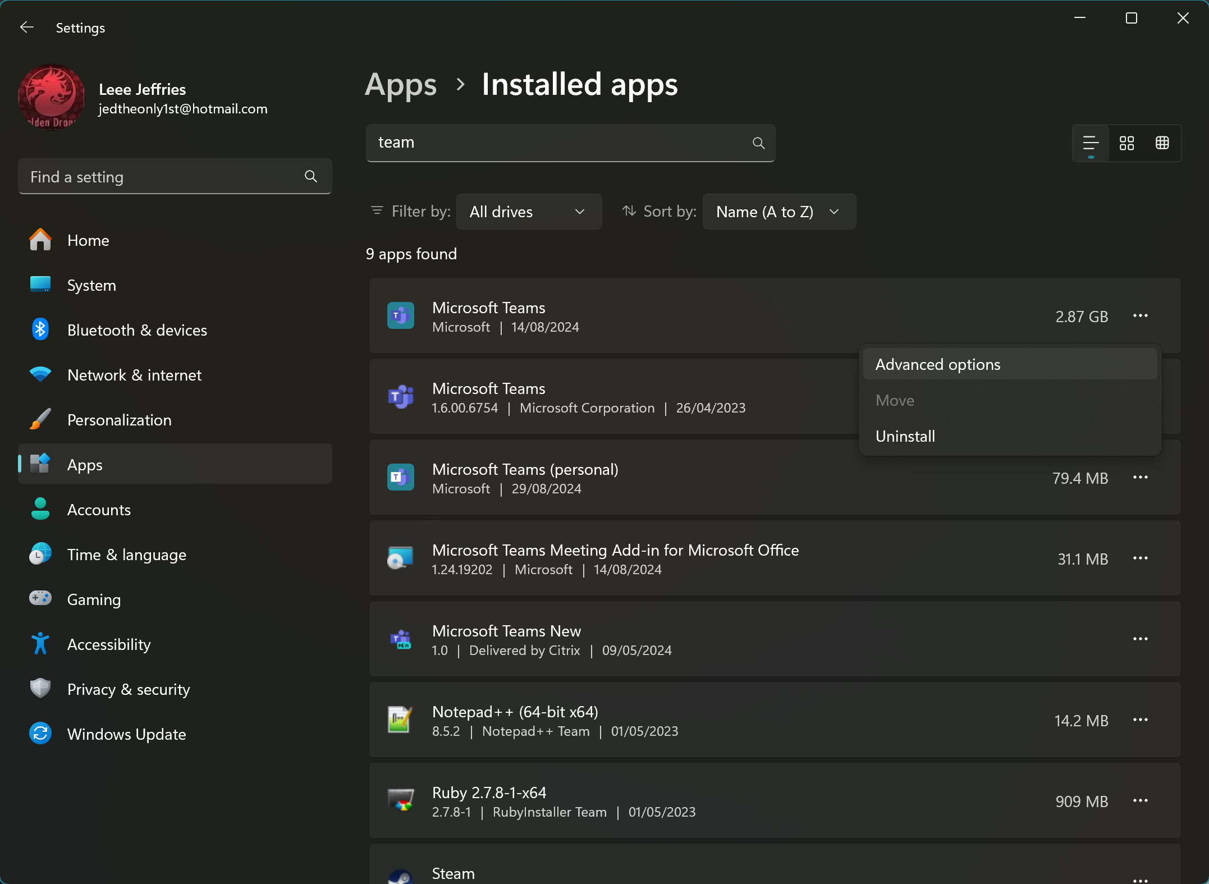1209x884 pixels.
Task: Click the 'Delivered by Citrix' publisher text
Action: [524, 651]
